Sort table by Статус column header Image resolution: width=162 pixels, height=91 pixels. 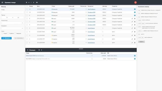(53, 6)
